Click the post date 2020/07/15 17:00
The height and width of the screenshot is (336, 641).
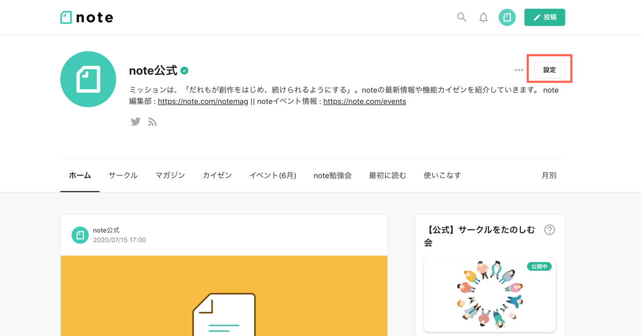click(120, 240)
